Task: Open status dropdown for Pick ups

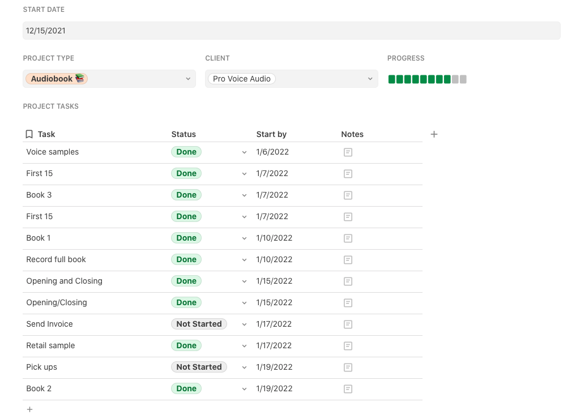Action: tap(244, 367)
